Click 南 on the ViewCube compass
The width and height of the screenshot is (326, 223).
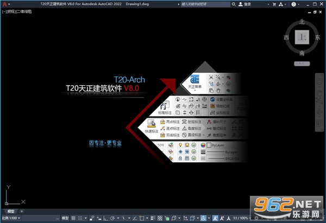[x=302, y=53]
